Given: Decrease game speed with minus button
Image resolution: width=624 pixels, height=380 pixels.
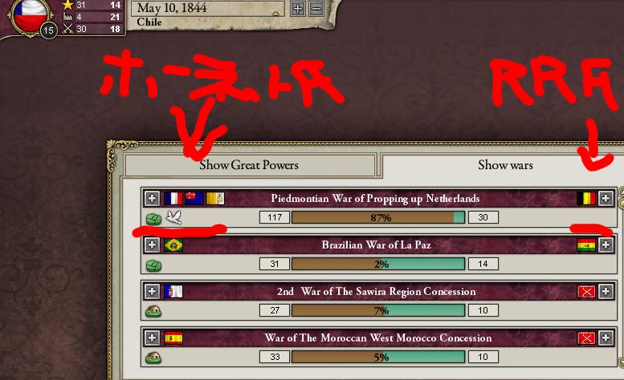Looking at the screenshot, I should [x=316, y=9].
